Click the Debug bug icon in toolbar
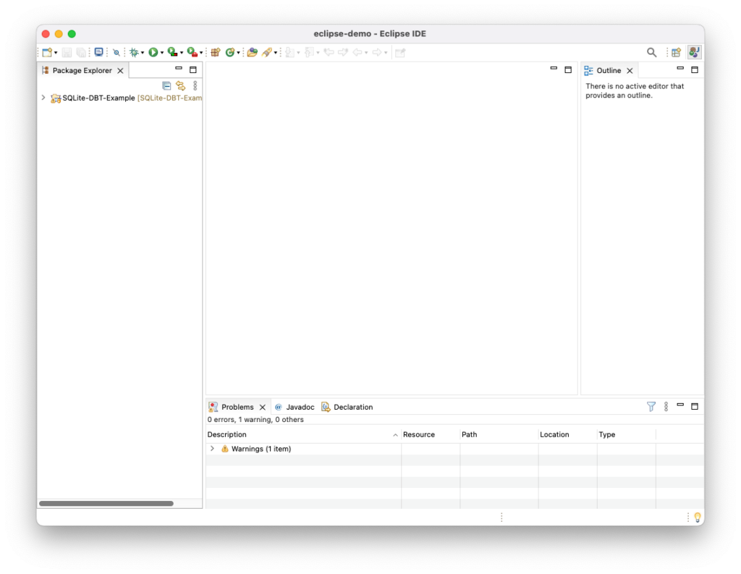Screen dimensions: 741x574 [134, 52]
